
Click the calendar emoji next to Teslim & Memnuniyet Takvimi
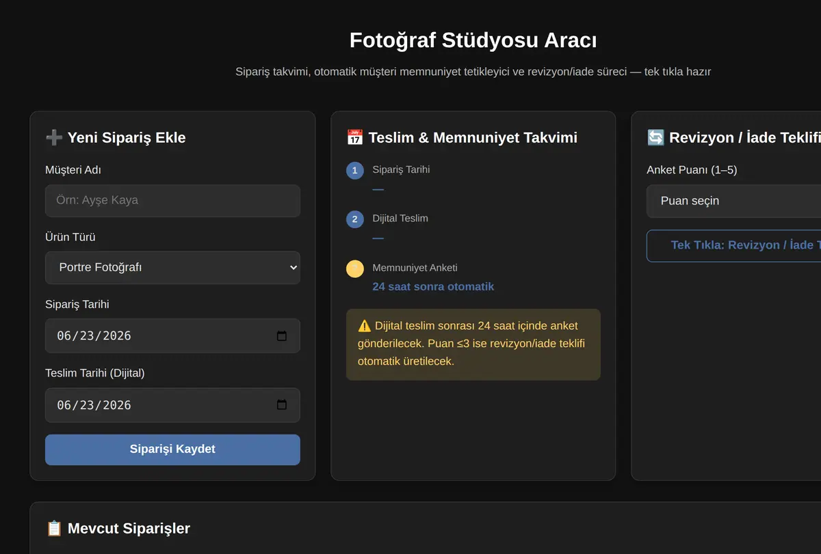pyautogui.click(x=354, y=137)
